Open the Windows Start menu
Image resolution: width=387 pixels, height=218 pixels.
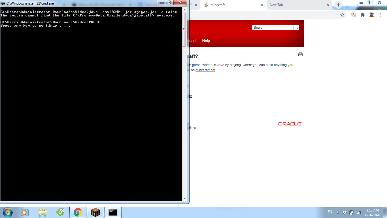(7, 212)
